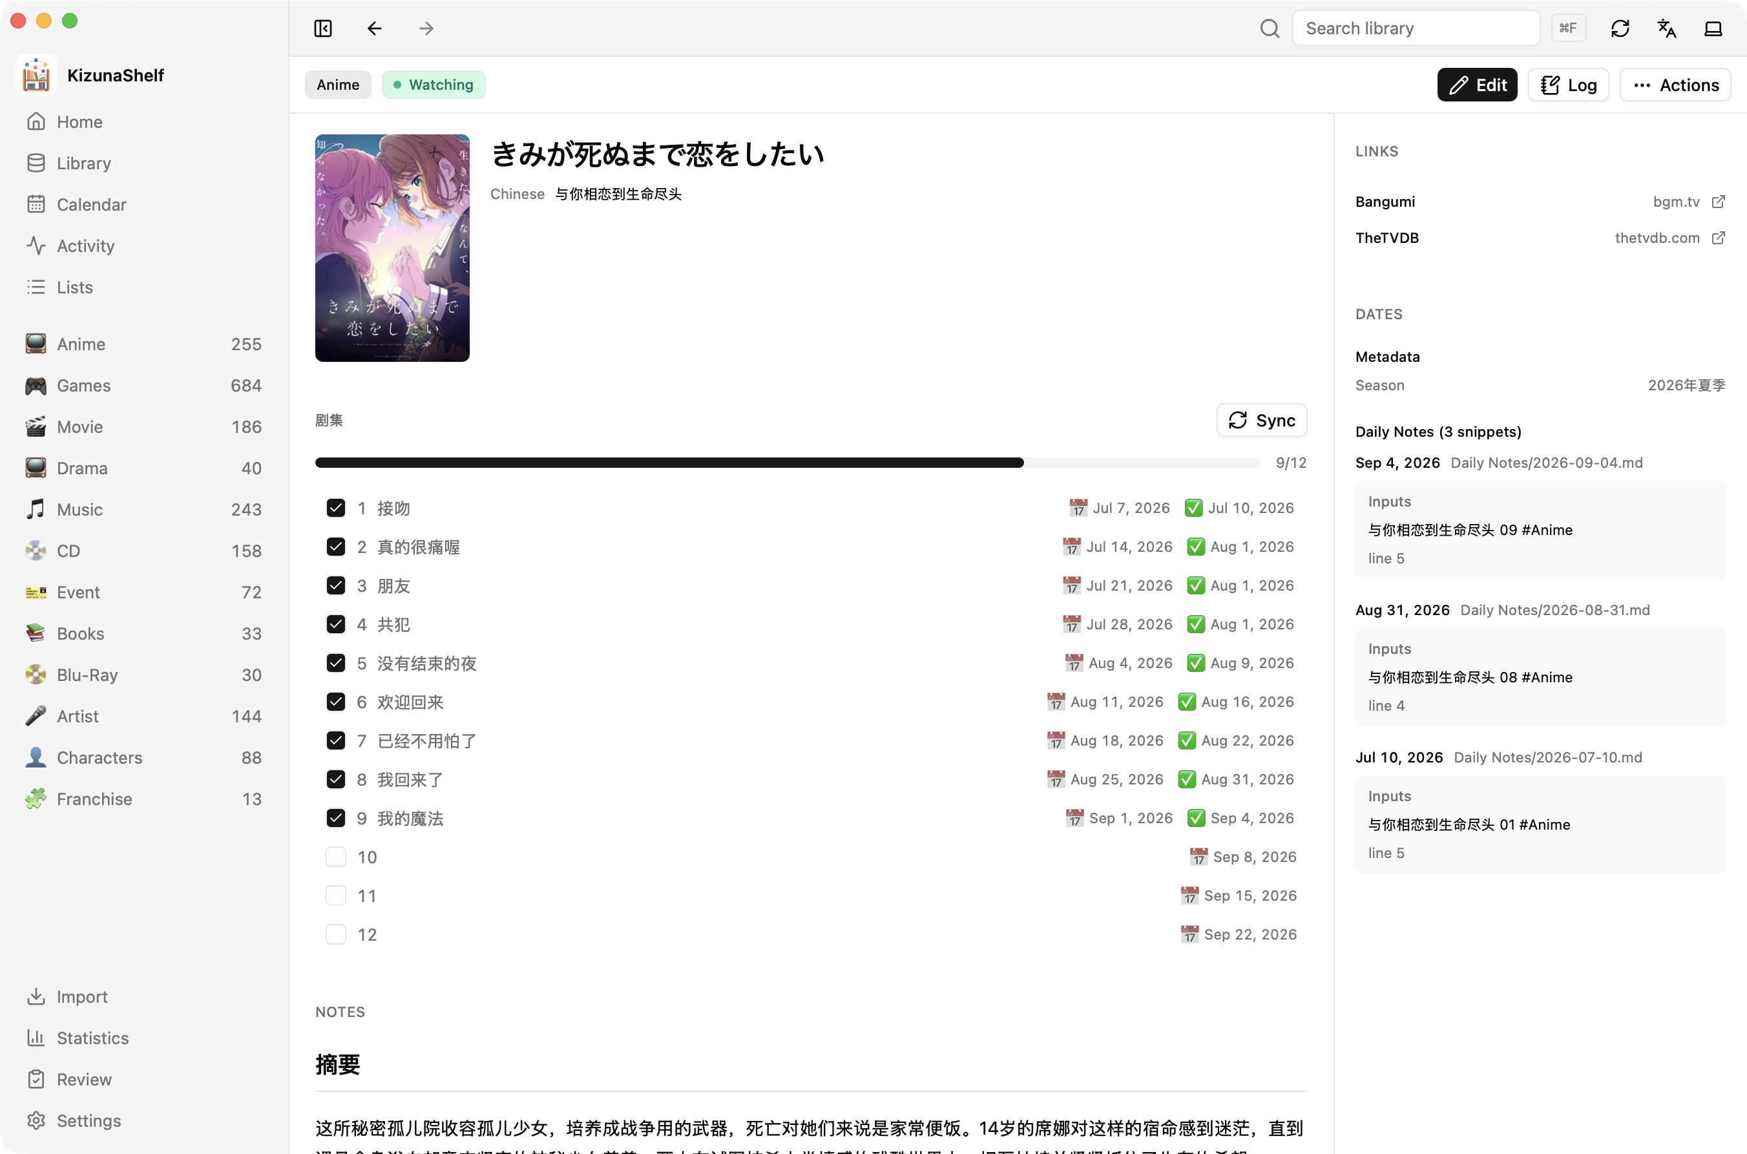Open the thetvdb.com link
This screenshot has width=1747, height=1154.
1657,238
